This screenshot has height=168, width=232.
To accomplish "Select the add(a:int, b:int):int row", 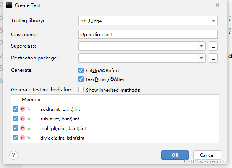I will (115, 109).
